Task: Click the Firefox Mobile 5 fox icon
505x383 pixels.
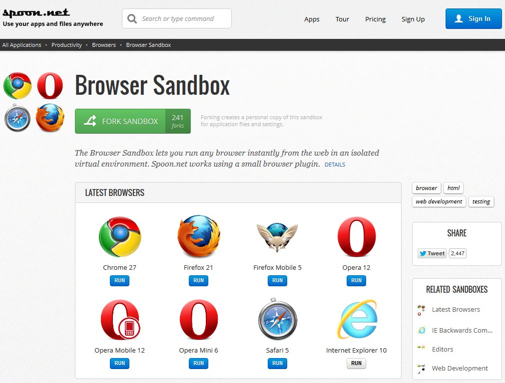Action: 277,237
